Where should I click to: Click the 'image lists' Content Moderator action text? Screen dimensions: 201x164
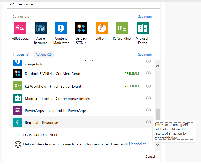(x=33, y=64)
